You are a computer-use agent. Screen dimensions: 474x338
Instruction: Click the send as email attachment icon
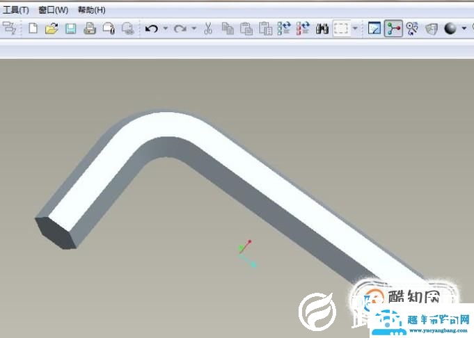109,29
